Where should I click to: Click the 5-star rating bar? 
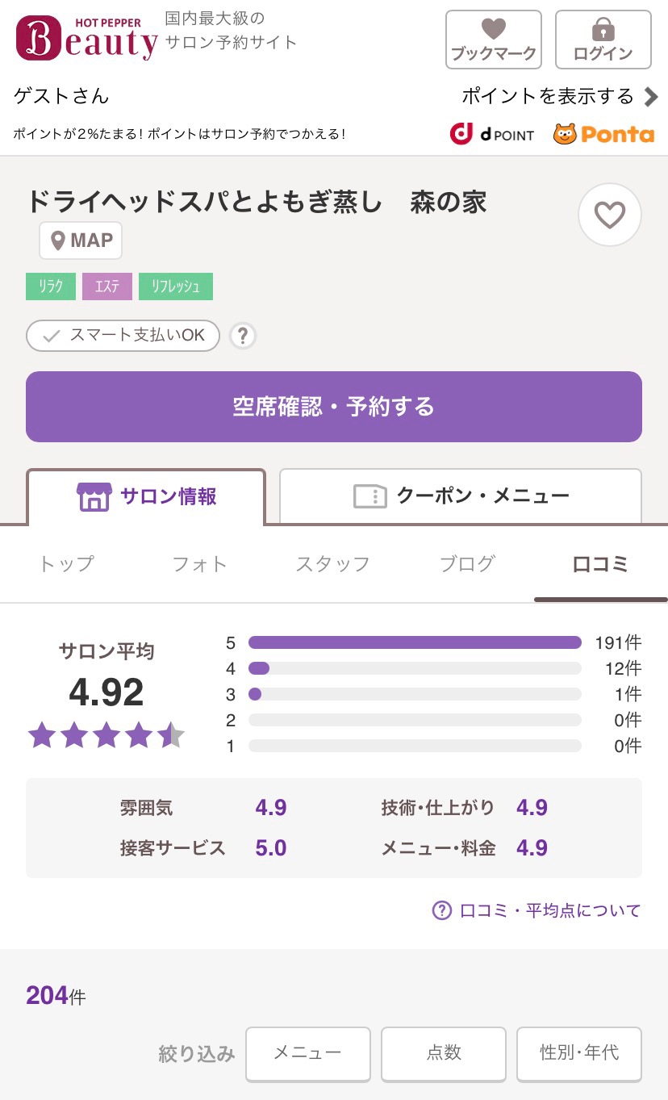coord(415,643)
